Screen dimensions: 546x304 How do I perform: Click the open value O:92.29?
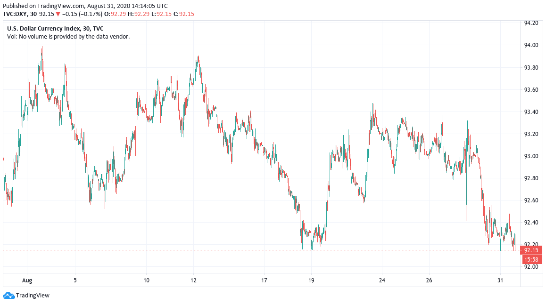(115, 14)
